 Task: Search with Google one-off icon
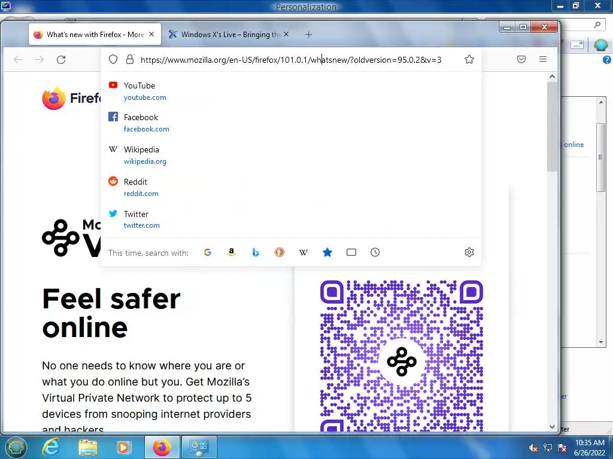click(x=208, y=253)
